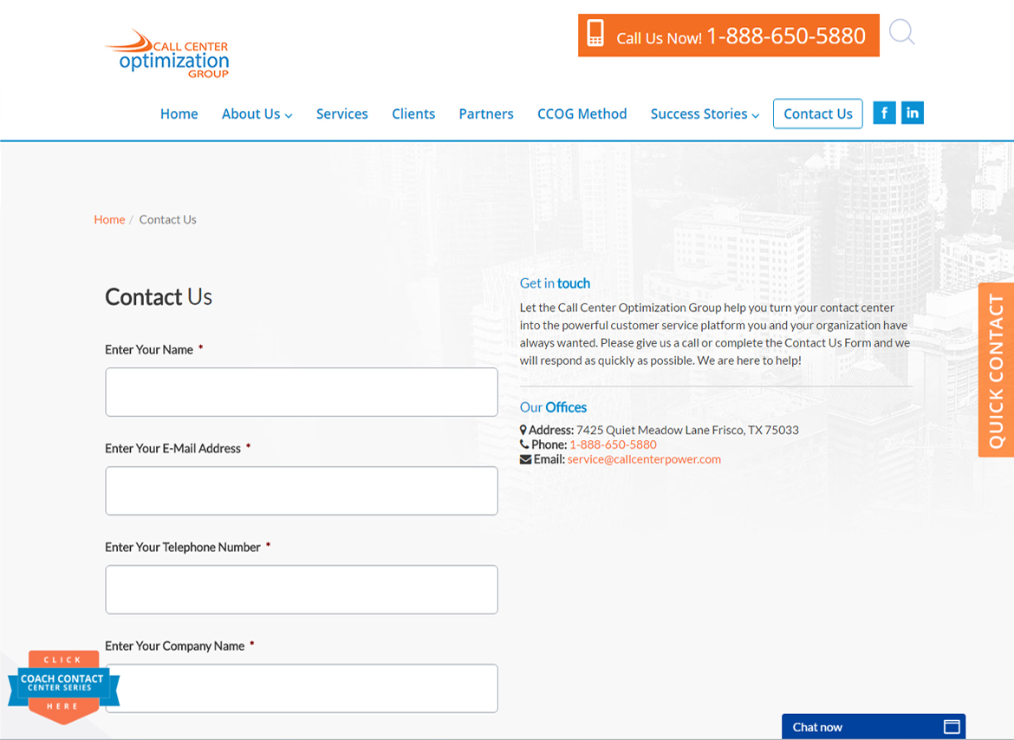
Task: Expand the Success Stories dropdown menu
Action: (x=705, y=114)
